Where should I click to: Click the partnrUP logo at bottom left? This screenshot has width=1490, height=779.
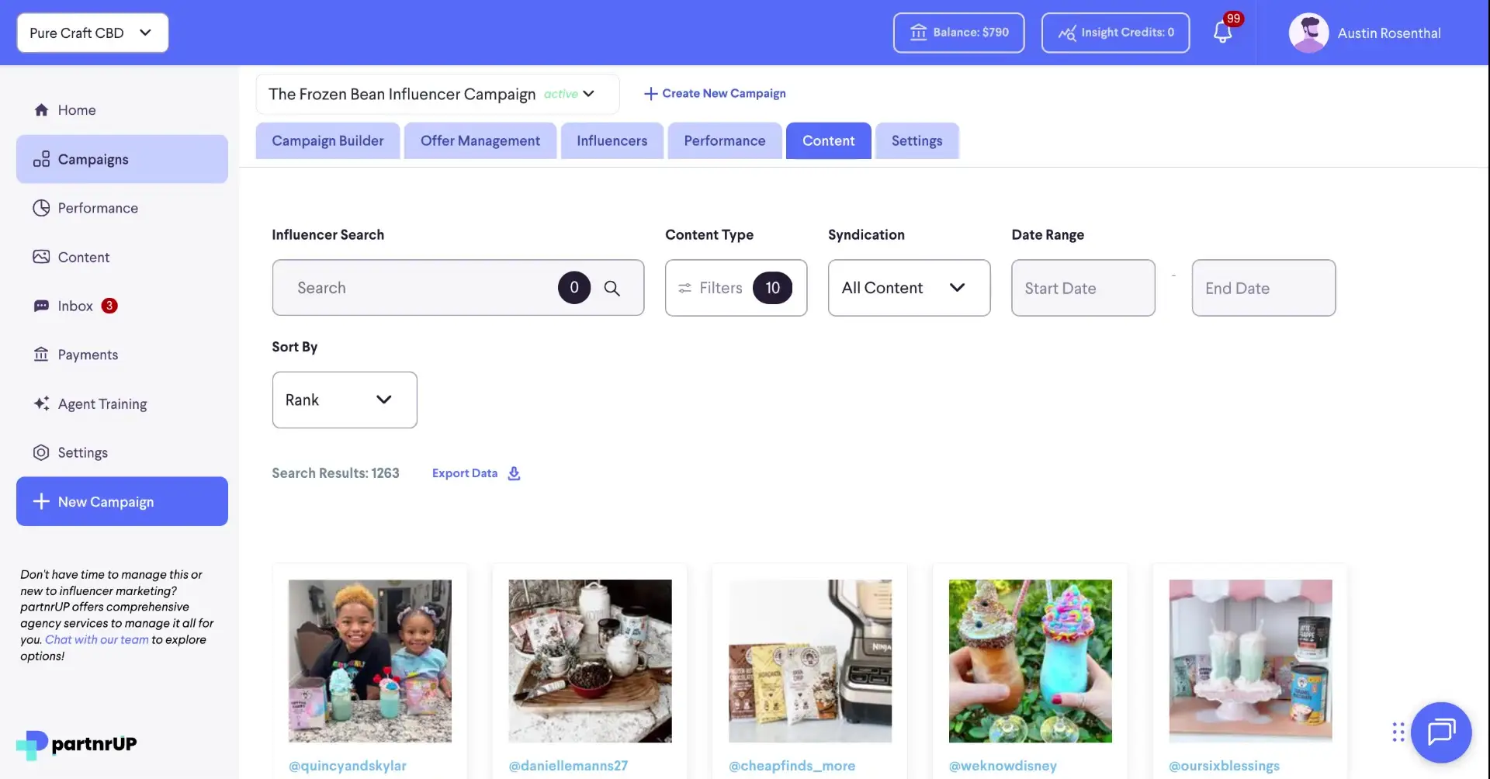[x=75, y=743]
